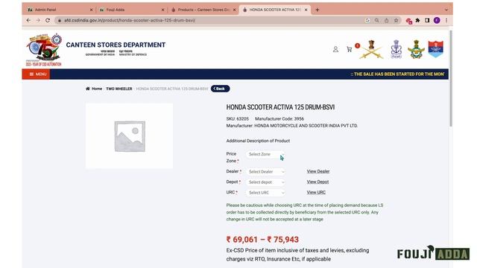Image resolution: width=477 pixels, height=268 pixels.
Task: Expand the tab search chevron
Action: 446,10
